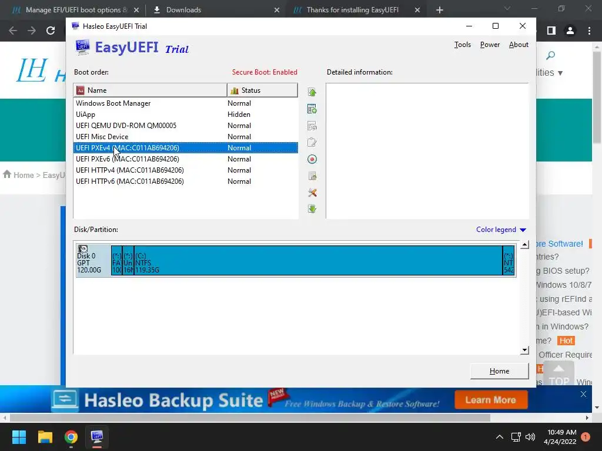The height and width of the screenshot is (451, 602).
Task: Open network icon in system tray
Action: click(x=516, y=437)
